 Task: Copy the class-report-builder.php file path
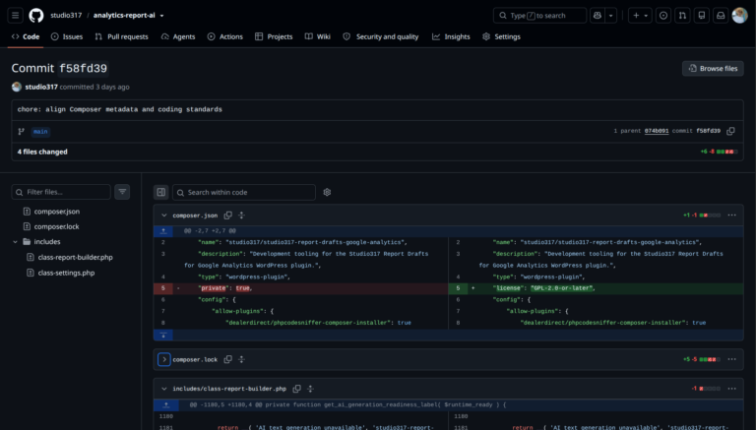(x=297, y=389)
